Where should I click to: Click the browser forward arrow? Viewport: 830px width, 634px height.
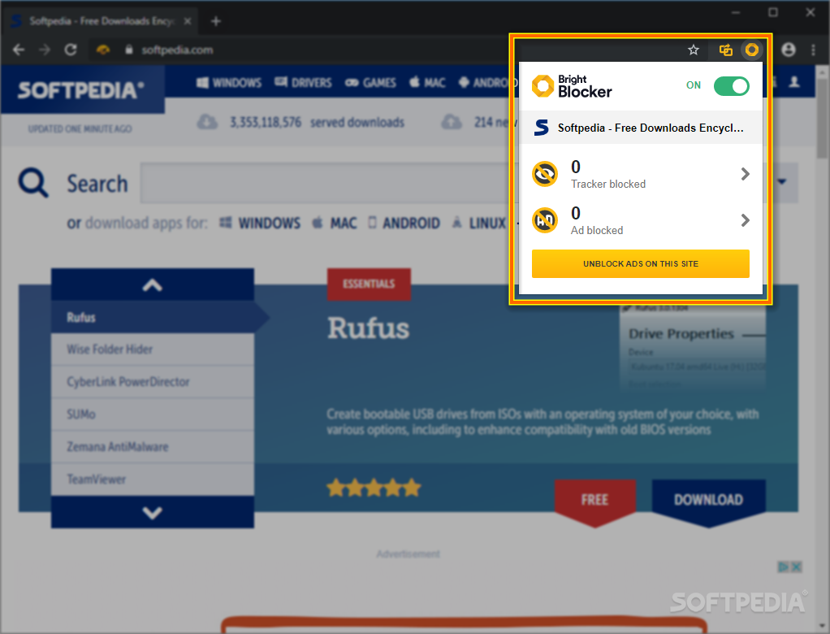(x=45, y=50)
